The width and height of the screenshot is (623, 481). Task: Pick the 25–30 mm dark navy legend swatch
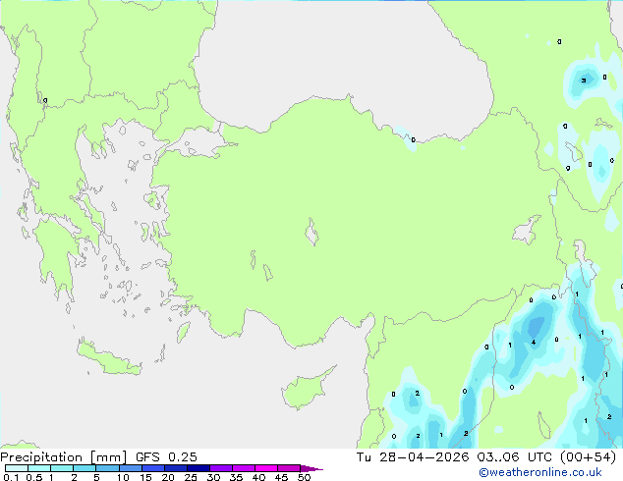pyautogui.click(x=198, y=468)
